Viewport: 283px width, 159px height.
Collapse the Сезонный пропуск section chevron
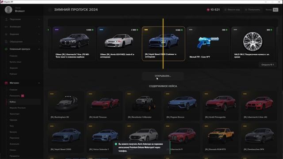[x=39, y=49]
